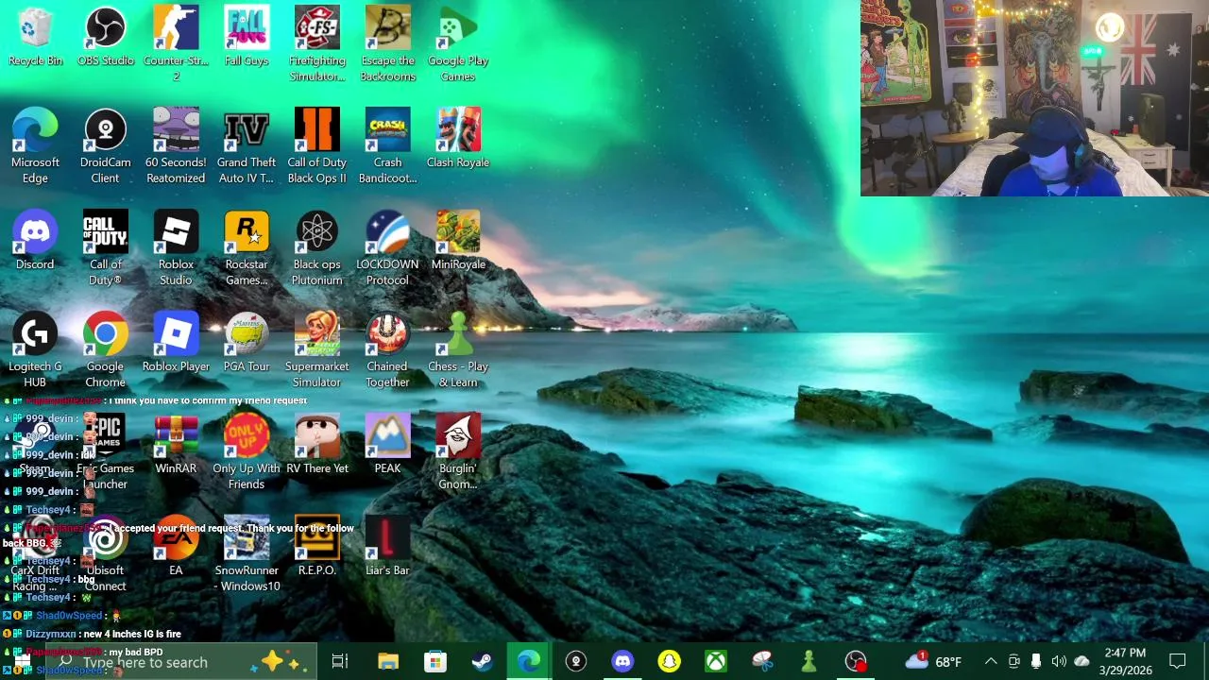Select the Epic Games Launcher icon

coord(105,452)
